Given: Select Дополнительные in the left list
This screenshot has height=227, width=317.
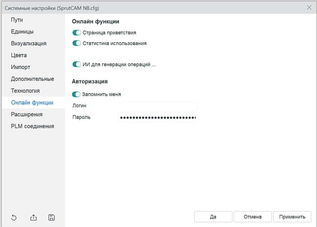Looking at the screenshot, I should point(32,79).
